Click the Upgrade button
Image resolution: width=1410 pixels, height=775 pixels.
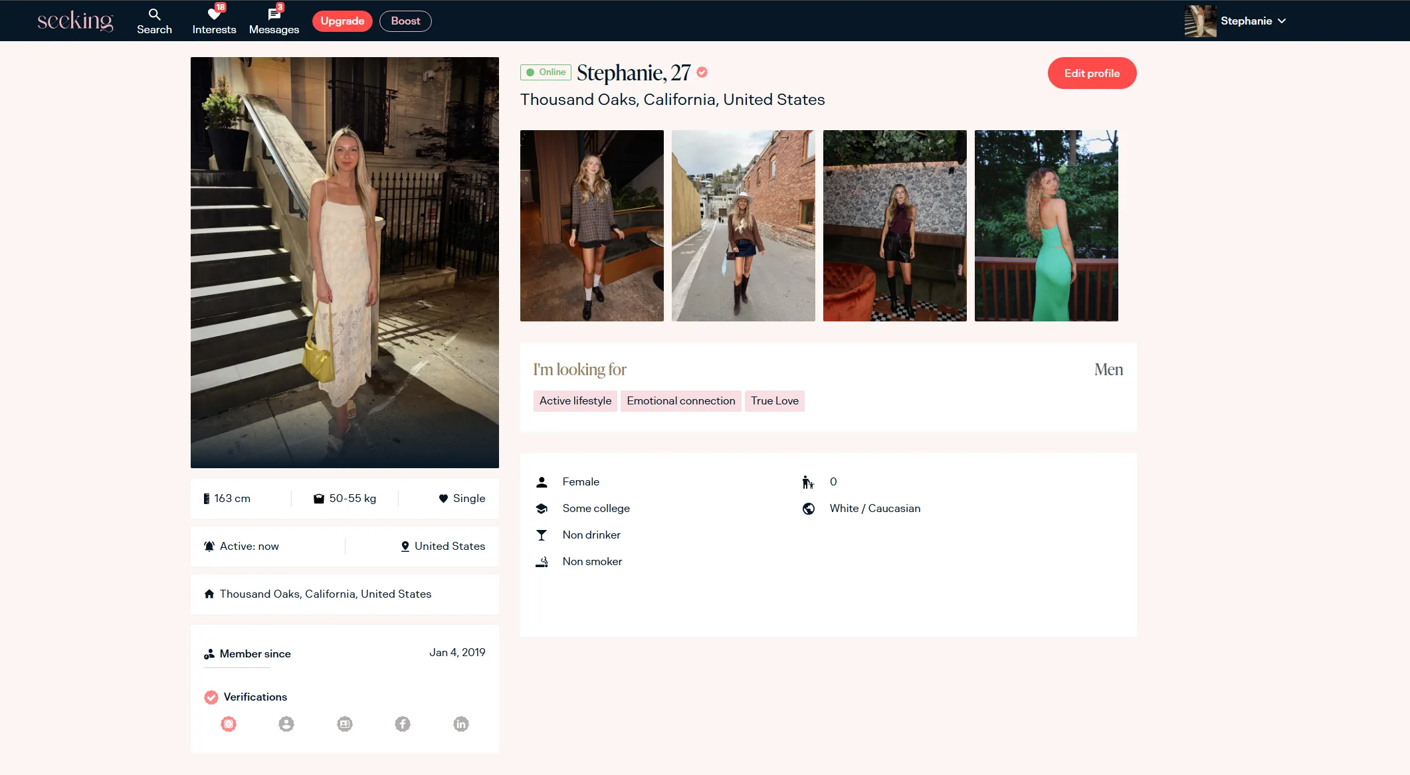point(342,21)
